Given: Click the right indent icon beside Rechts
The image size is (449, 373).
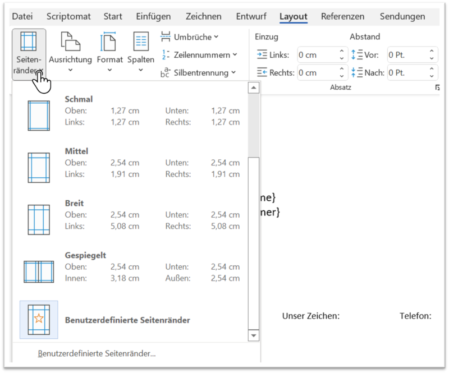Looking at the screenshot, I should tap(262, 72).
